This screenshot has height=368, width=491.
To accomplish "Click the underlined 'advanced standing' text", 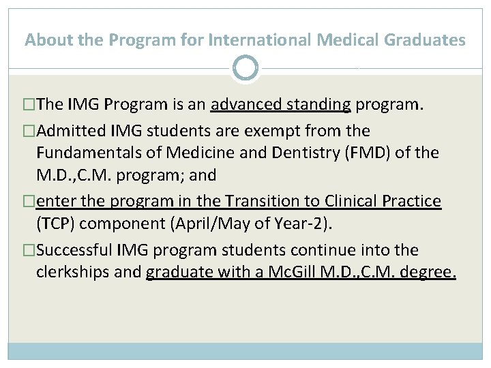I will click(281, 105).
